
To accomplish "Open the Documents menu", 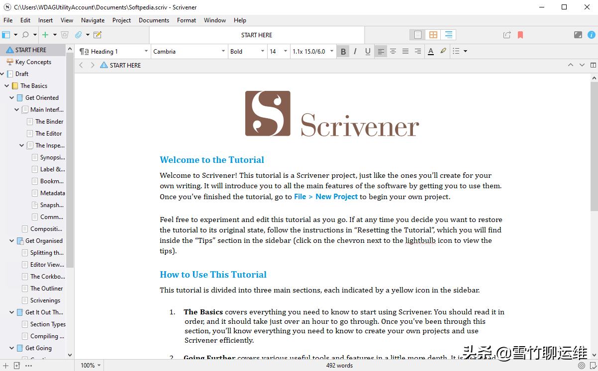I will click(x=154, y=20).
